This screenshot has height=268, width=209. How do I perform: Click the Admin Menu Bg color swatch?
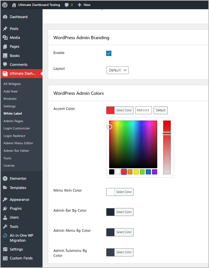coord(110,232)
